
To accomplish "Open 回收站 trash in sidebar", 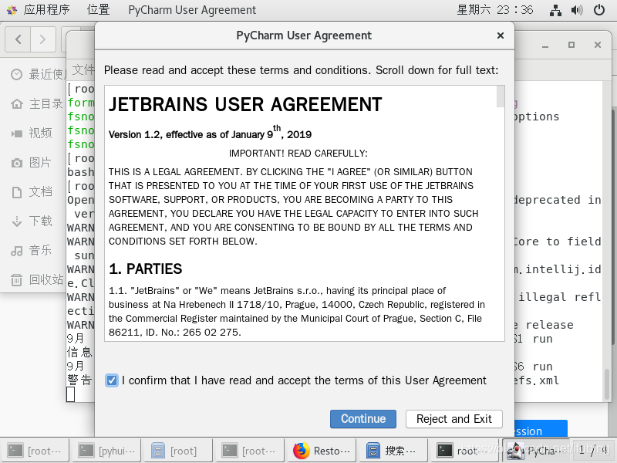I will pyautogui.click(x=46, y=279).
